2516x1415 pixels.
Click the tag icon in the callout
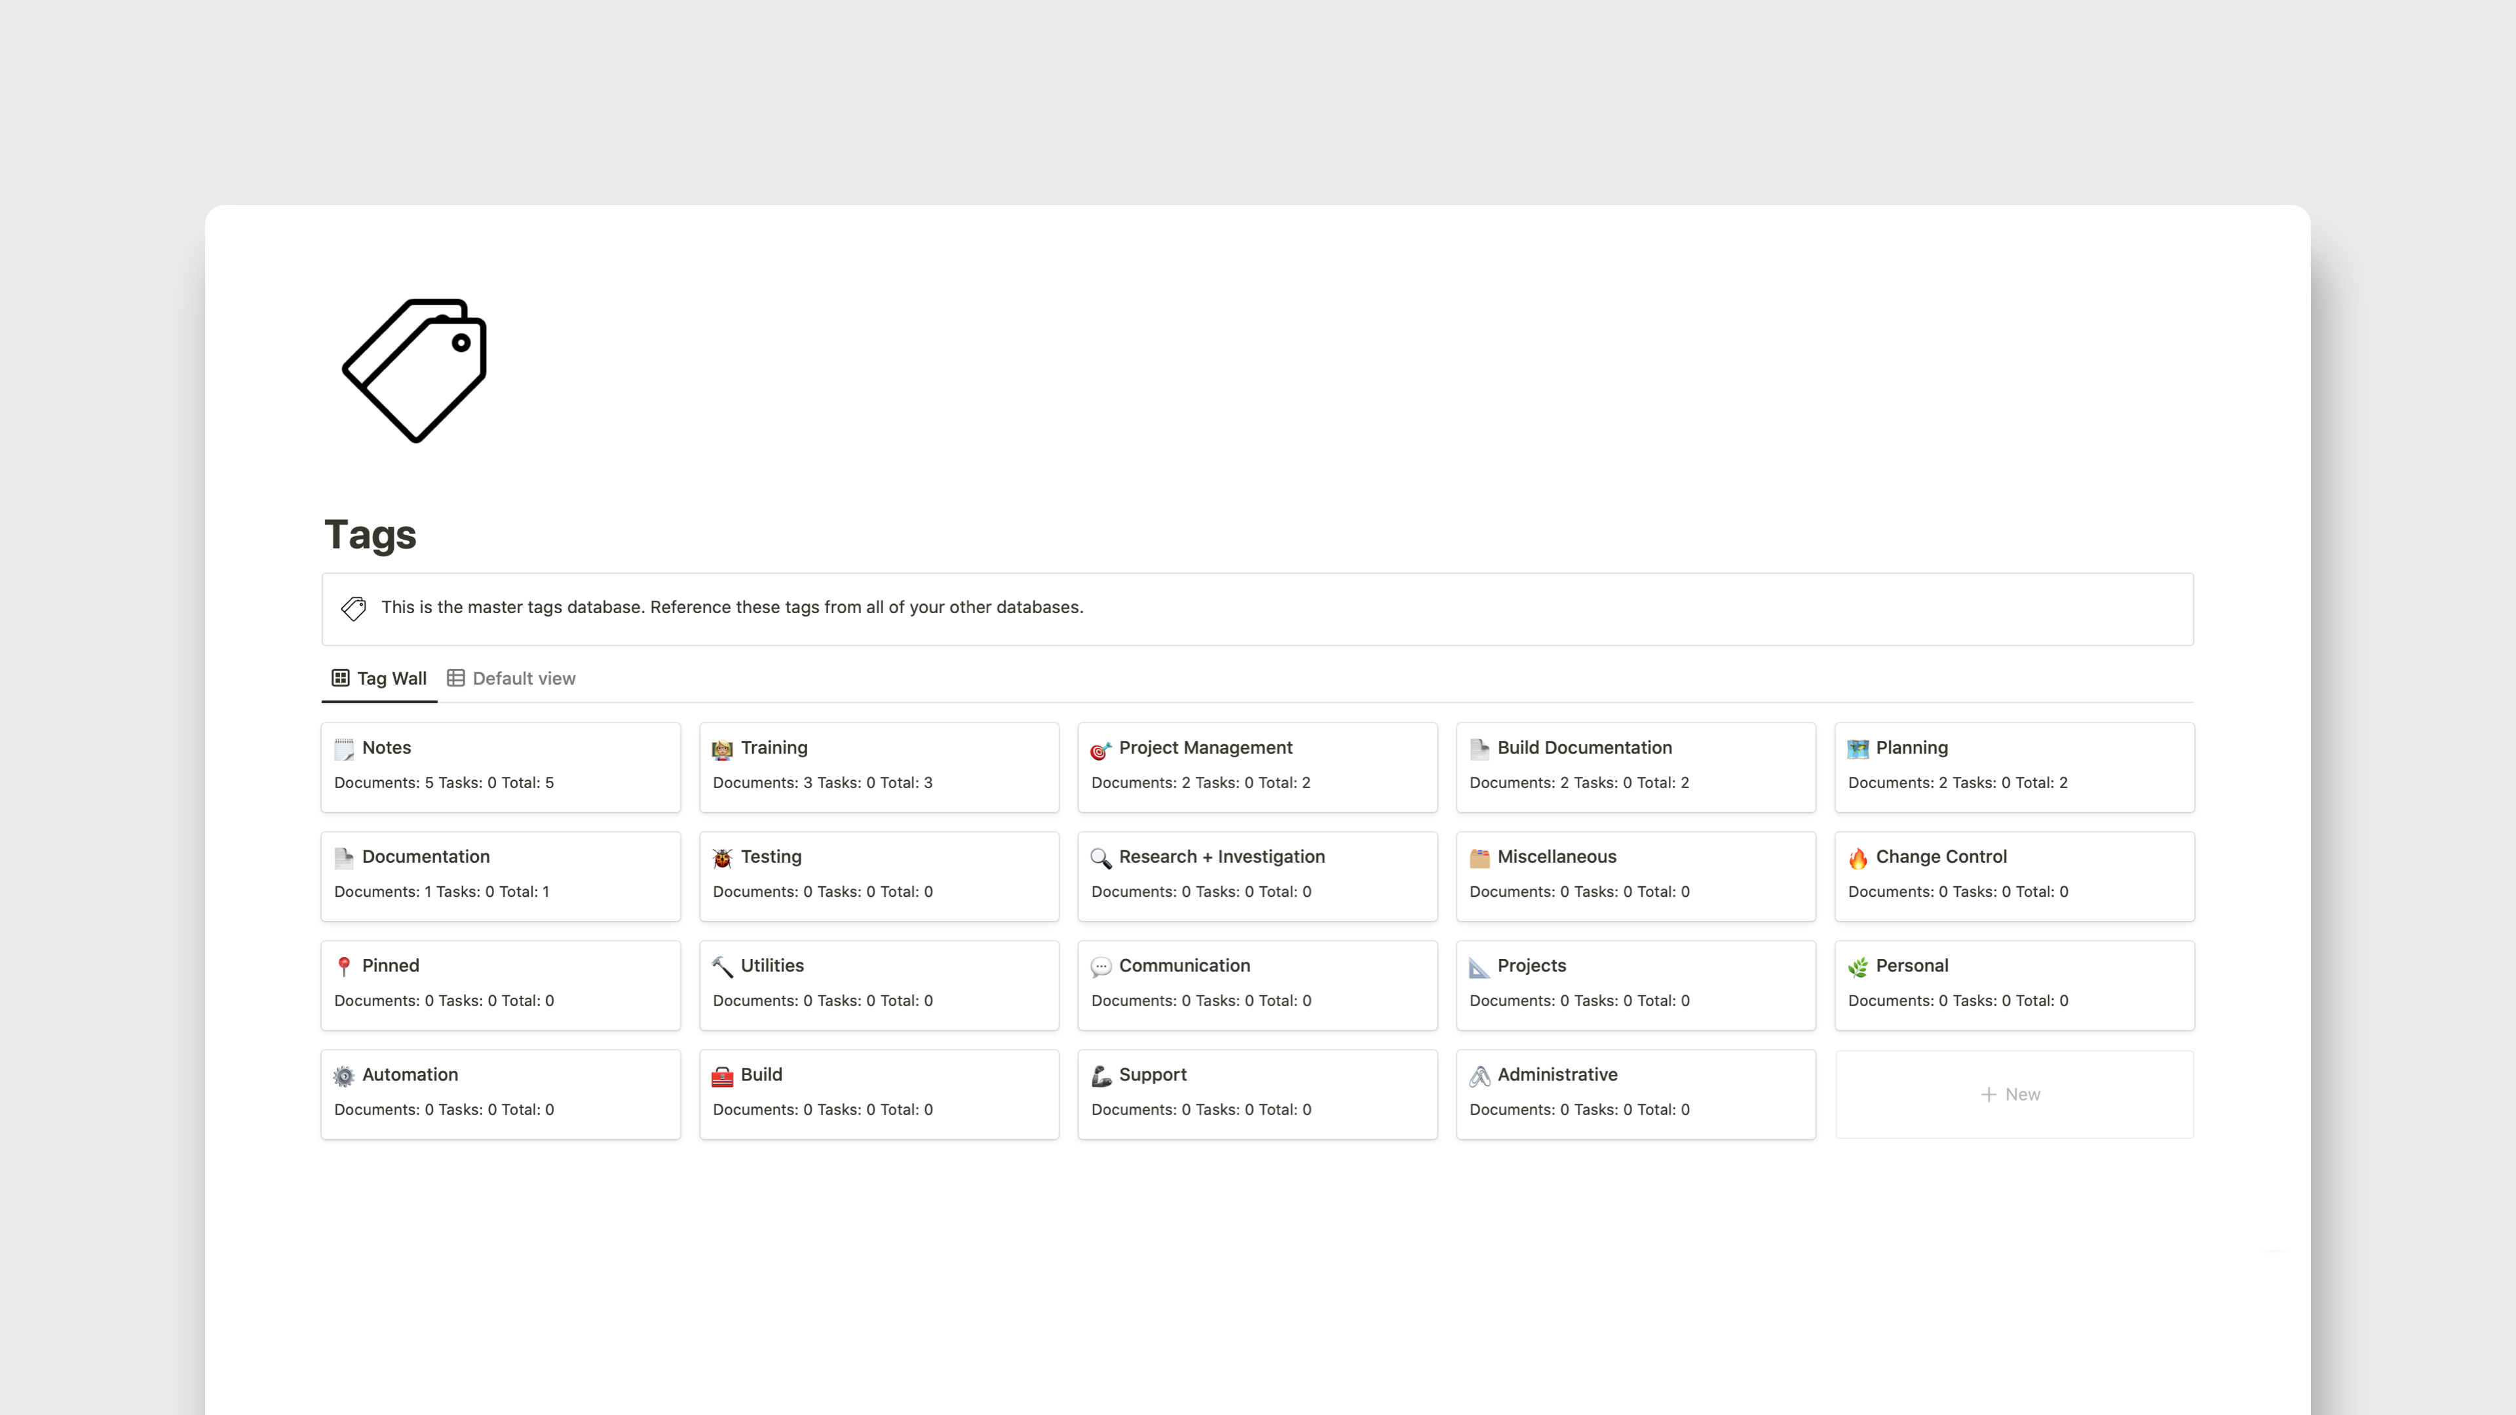(354, 607)
